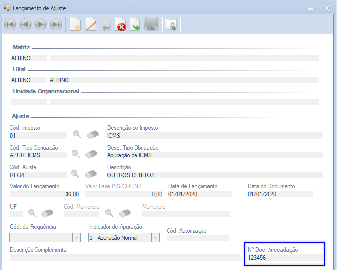Search UF using the magnifier icon
This screenshot has height=270, width=337.
coord(32,213)
